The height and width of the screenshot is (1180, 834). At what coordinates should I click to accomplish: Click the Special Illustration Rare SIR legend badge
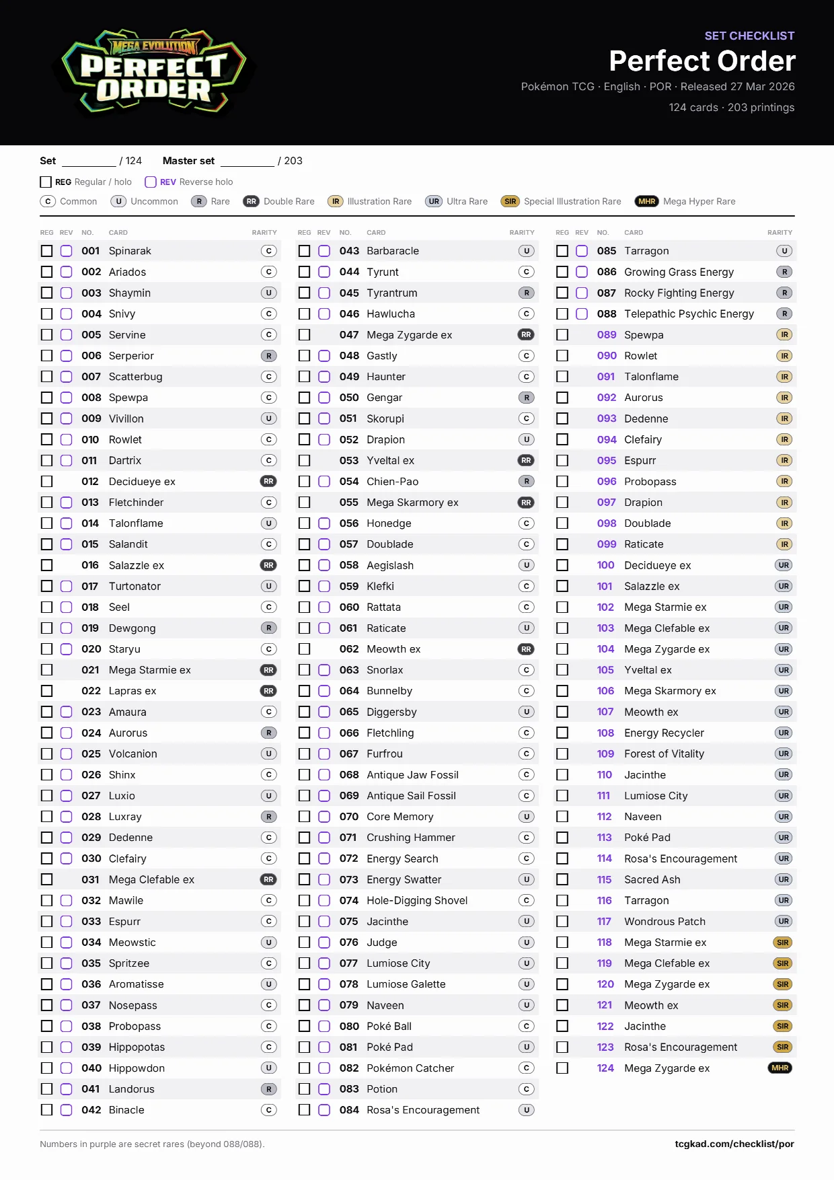[510, 201]
